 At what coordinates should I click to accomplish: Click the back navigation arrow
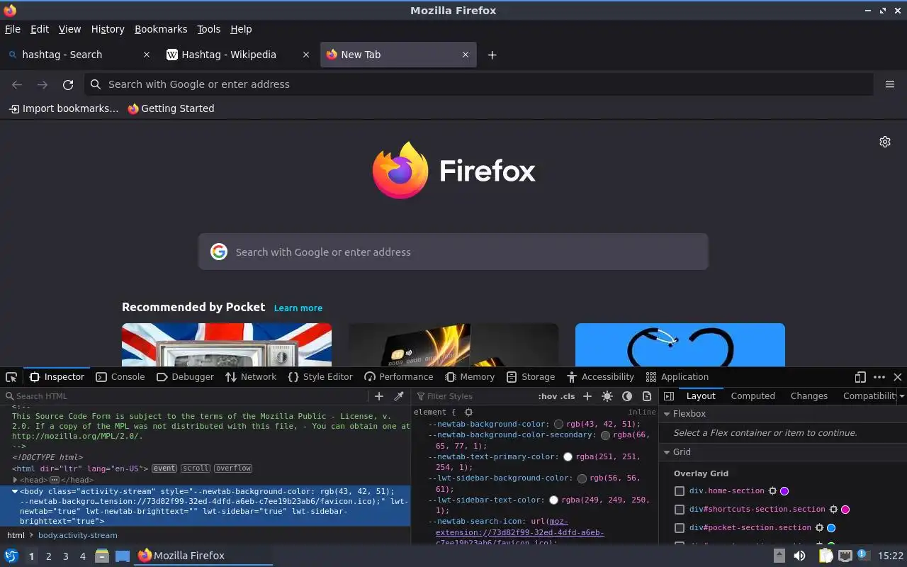coord(17,84)
